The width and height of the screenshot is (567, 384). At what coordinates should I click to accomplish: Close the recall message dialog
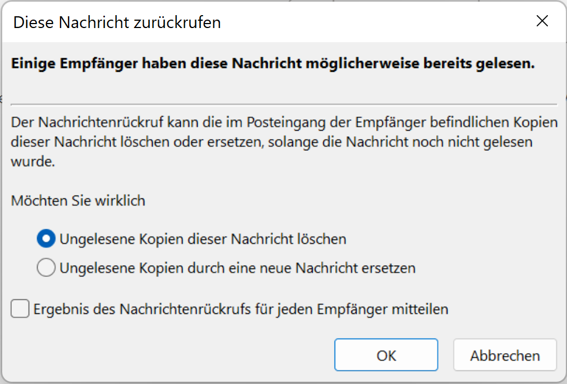(542, 21)
